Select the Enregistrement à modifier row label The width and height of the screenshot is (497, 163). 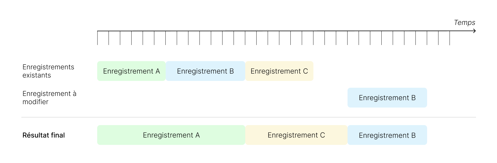[x=49, y=98]
